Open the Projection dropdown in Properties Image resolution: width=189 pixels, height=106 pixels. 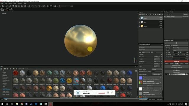point(180,45)
